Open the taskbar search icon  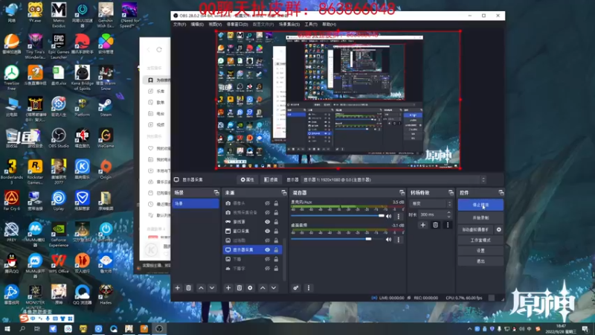pyautogui.click(x=22, y=329)
